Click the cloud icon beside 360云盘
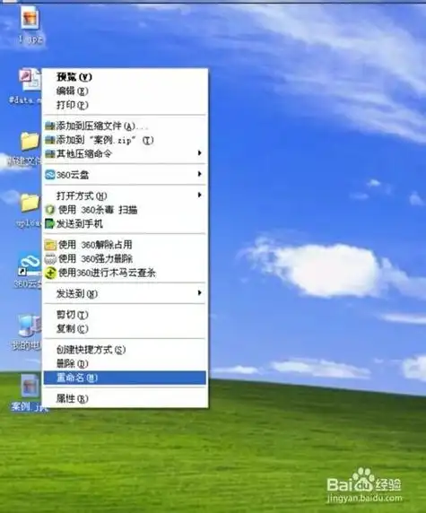Screen dimensions: 426x513 (x=50, y=175)
